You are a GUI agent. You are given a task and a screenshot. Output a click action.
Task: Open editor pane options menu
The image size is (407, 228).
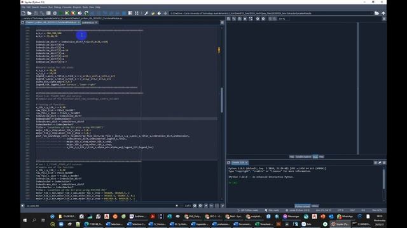tap(222, 23)
